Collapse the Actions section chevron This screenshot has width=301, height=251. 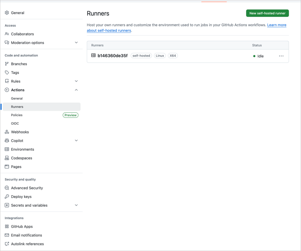point(76,90)
